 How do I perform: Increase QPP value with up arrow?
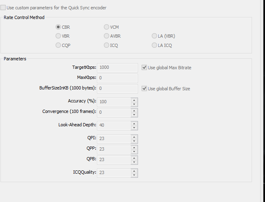click(134, 147)
